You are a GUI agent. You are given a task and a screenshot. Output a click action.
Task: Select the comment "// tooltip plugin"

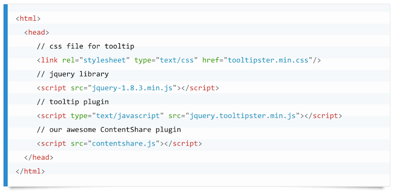[x=73, y=102]
